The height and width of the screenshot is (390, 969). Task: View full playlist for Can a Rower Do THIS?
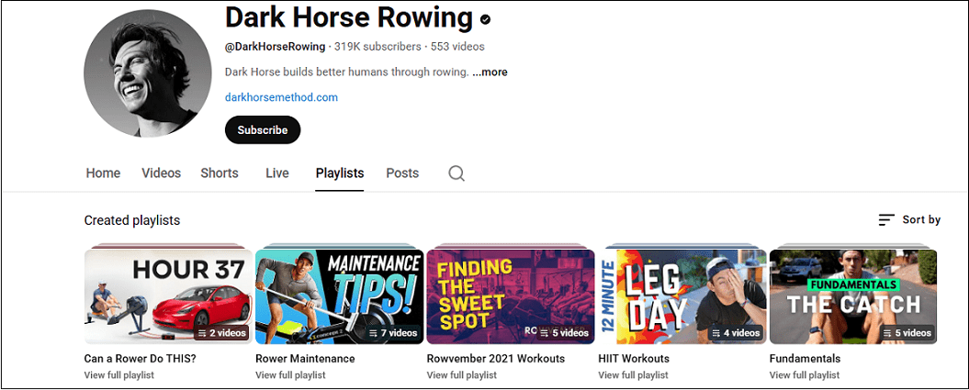pos(119,374)
